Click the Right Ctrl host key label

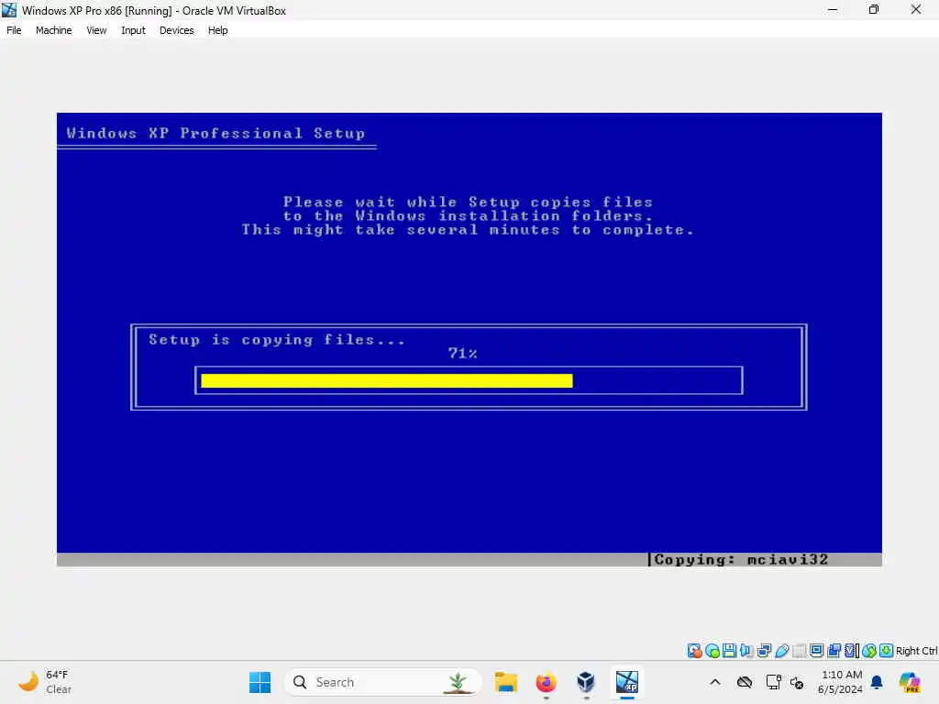coord(916,651)
